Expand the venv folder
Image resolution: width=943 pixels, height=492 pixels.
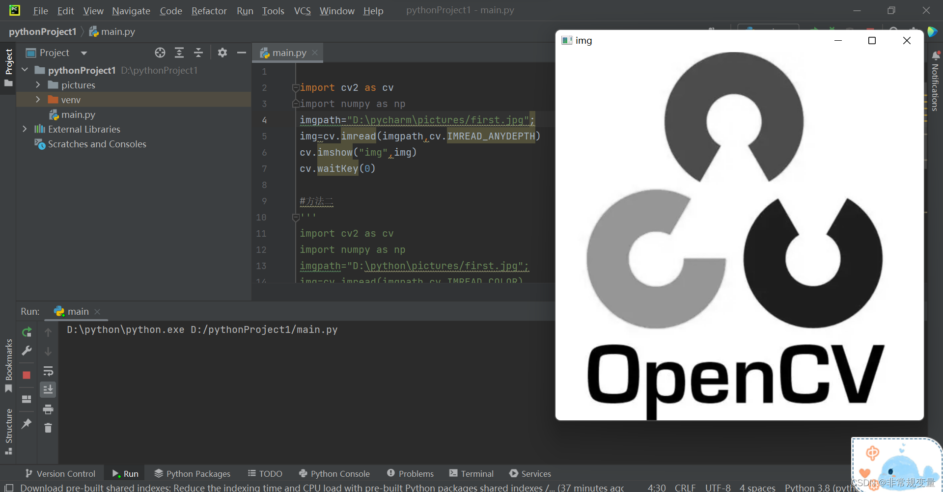tap(38, 100)
